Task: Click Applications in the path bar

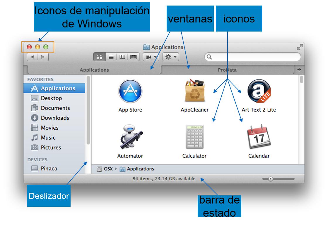Action: pos(140,169)
